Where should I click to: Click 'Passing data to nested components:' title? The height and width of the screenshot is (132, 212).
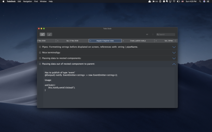pos(62,58)
